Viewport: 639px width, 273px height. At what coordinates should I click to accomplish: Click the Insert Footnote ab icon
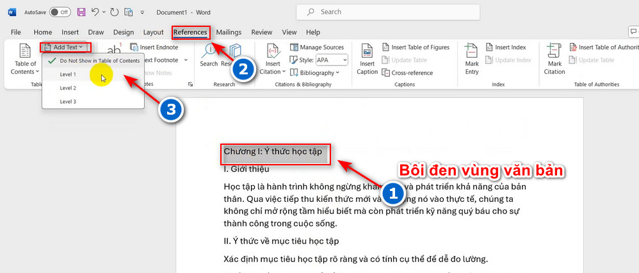click(x=115, y=49)
